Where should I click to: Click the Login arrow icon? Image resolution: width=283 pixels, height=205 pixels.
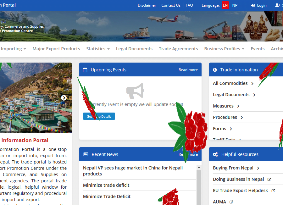pyautogui.click(x=253, y=5)
